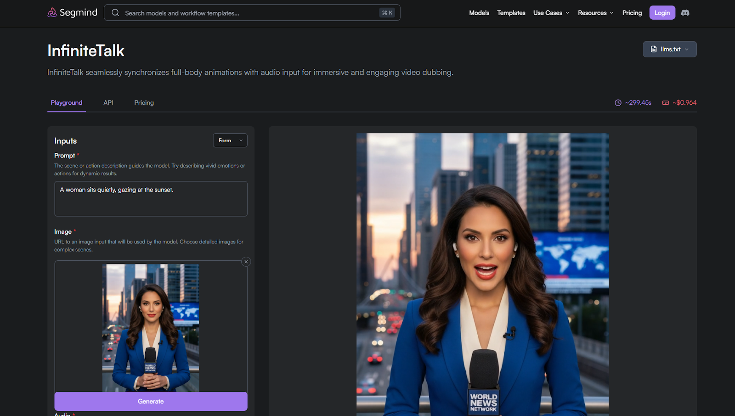Screen dimensions: 735x416
Task: Click the llms.txt document icon
Action: point(654,49)
